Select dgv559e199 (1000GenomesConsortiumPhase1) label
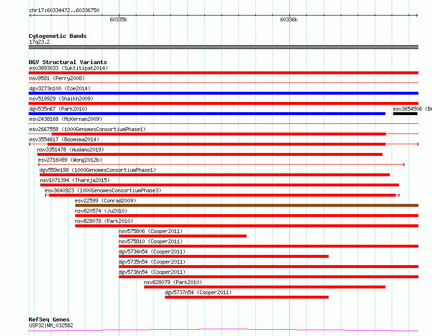This screenshot has height=336, width=432. pyautogui.click(x=98, y=170)
